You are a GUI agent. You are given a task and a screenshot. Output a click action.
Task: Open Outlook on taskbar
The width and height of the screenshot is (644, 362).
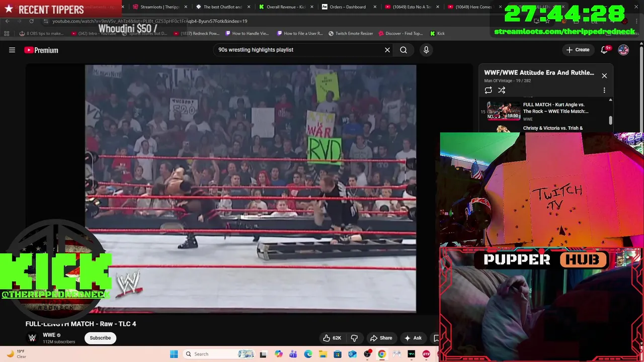tap(352, 354)
